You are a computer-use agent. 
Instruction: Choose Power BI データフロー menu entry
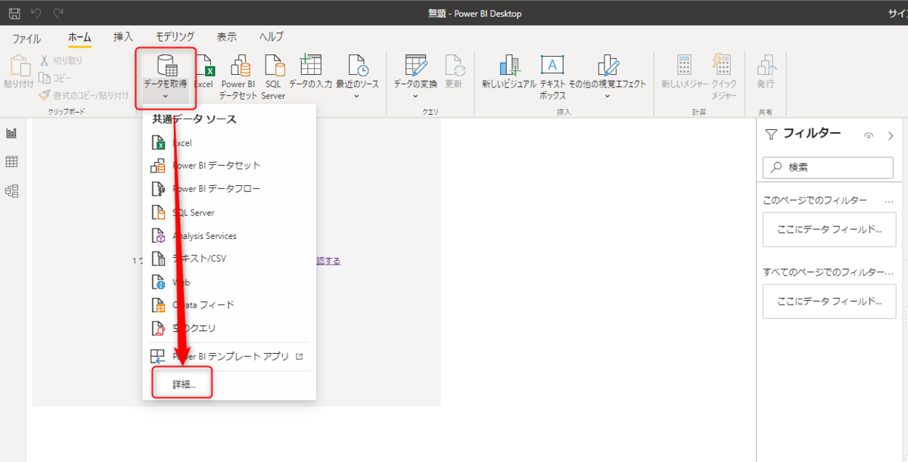coord(229,189)
